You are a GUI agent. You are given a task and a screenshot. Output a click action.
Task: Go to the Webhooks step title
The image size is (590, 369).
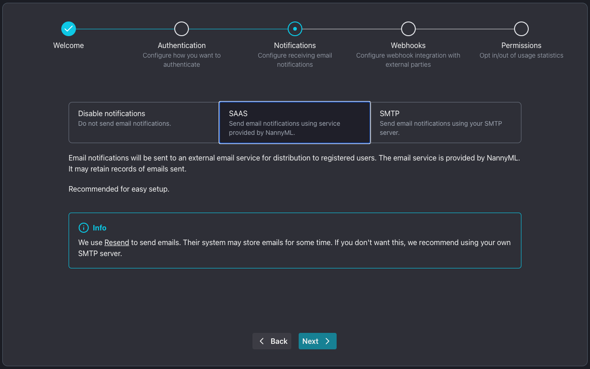pos(408,45)
